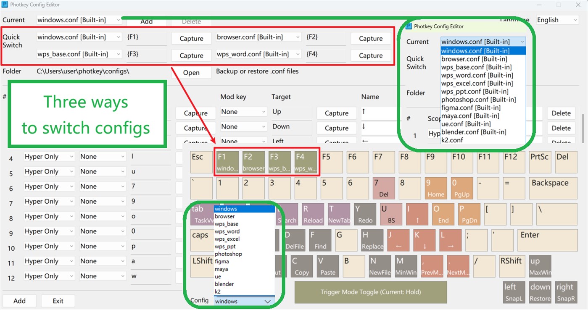
Task: Click Capture button next to {F1}
Action: tap(191, 38)
